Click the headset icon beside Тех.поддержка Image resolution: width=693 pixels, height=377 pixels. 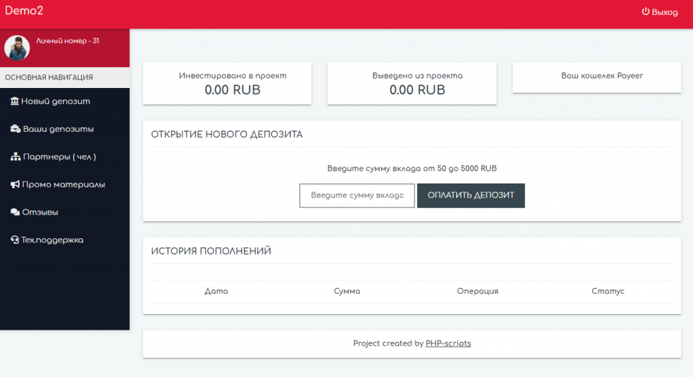click(x=15, y=240)
